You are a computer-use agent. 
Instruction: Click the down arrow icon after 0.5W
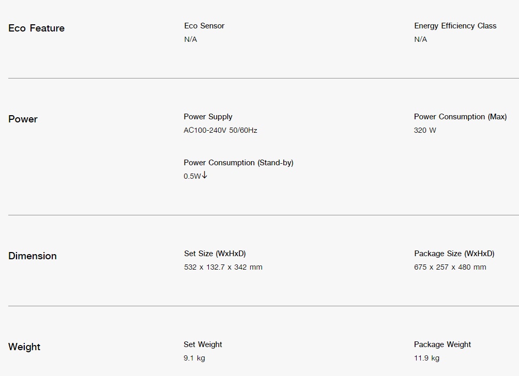point(205,175)
